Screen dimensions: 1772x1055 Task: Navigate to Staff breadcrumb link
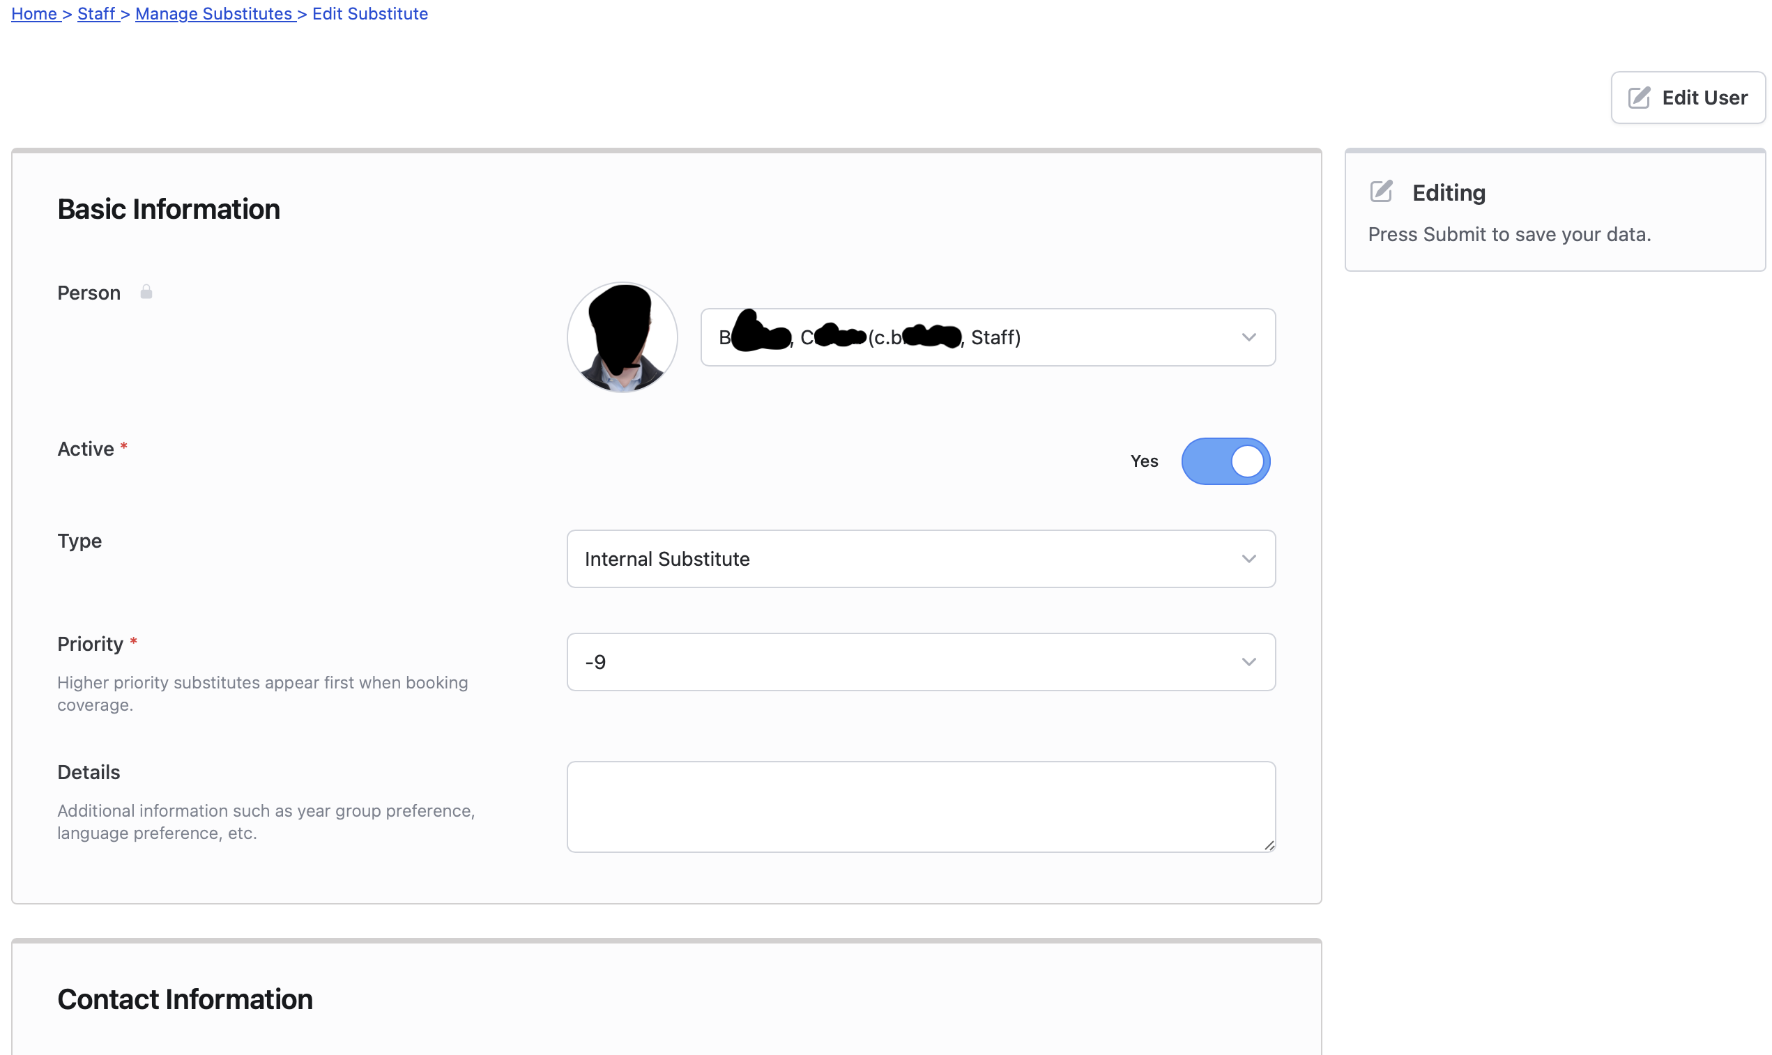pyautogui.click(x=96, y=13)
